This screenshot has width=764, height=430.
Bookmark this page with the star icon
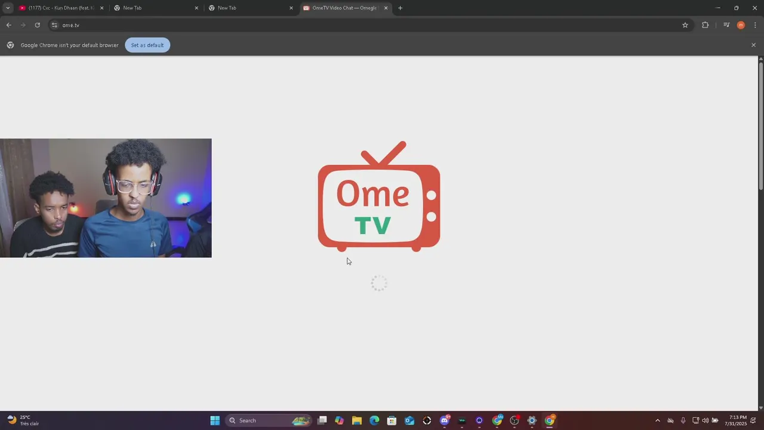click(685, 25)
